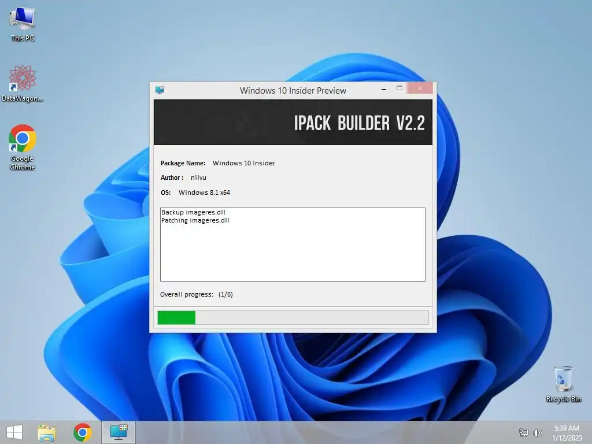
Task: Click the installer window title icon
Action: 160,90
